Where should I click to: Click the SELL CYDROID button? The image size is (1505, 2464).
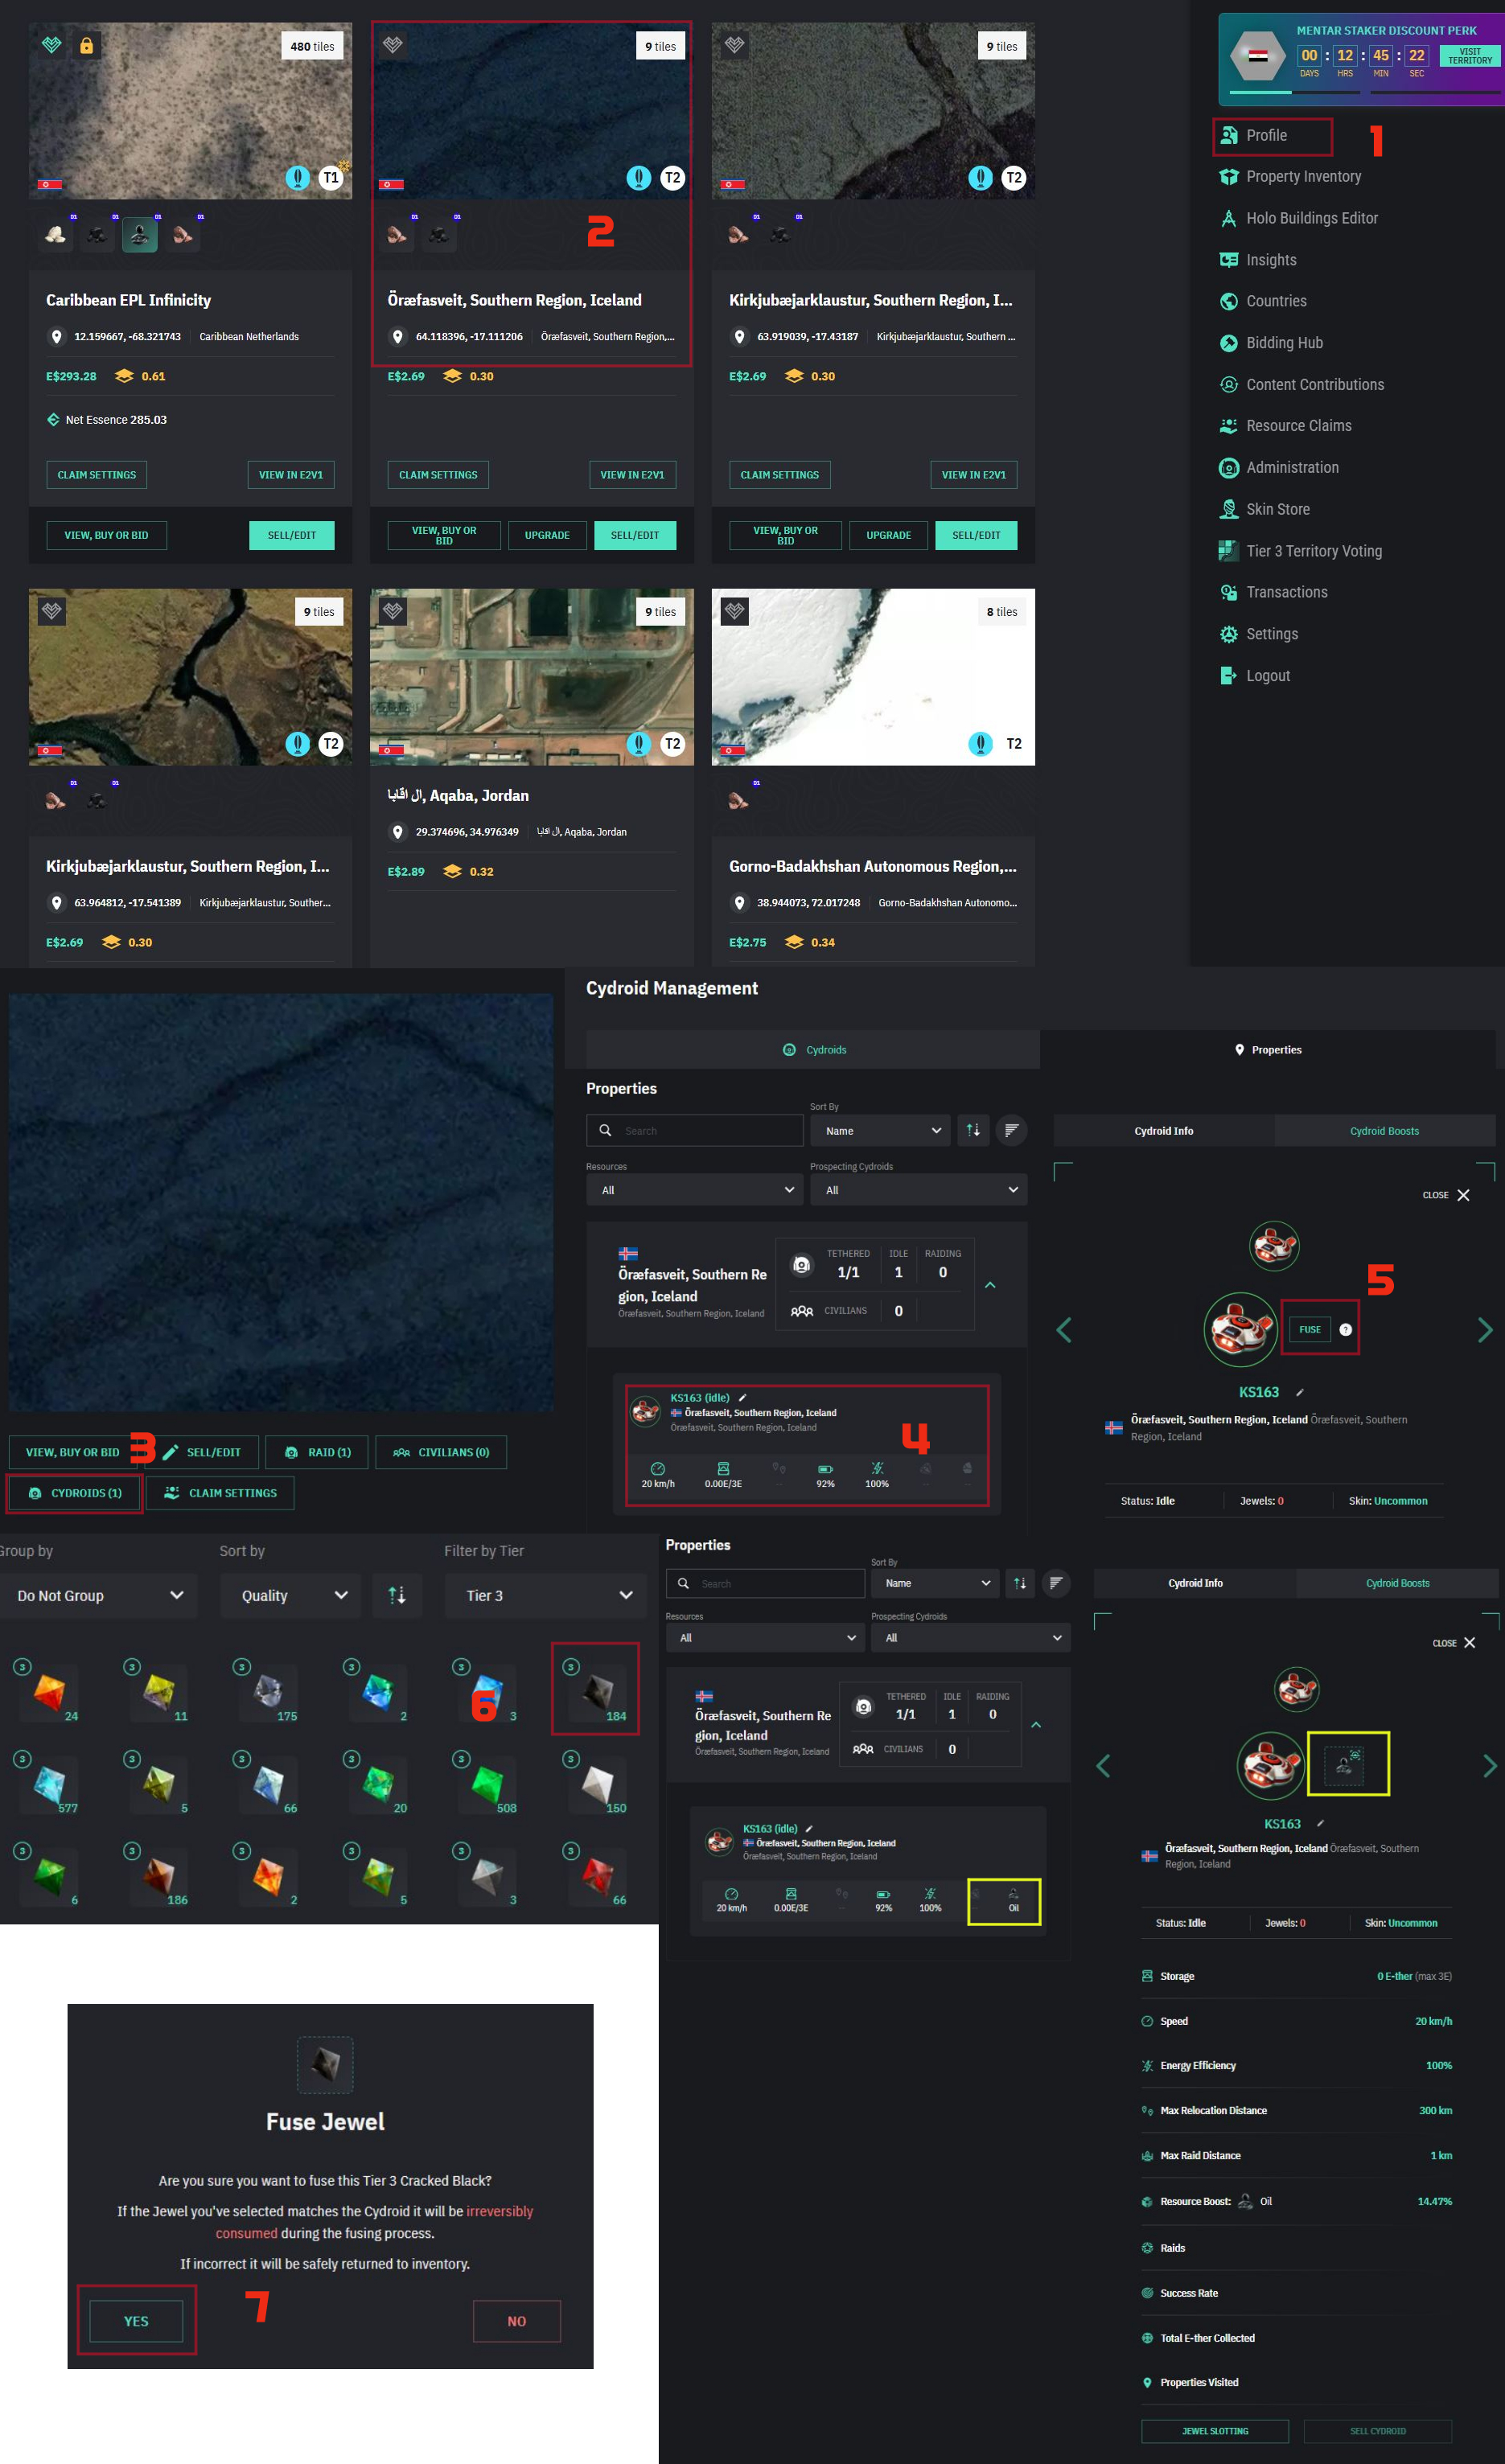1378,2431
